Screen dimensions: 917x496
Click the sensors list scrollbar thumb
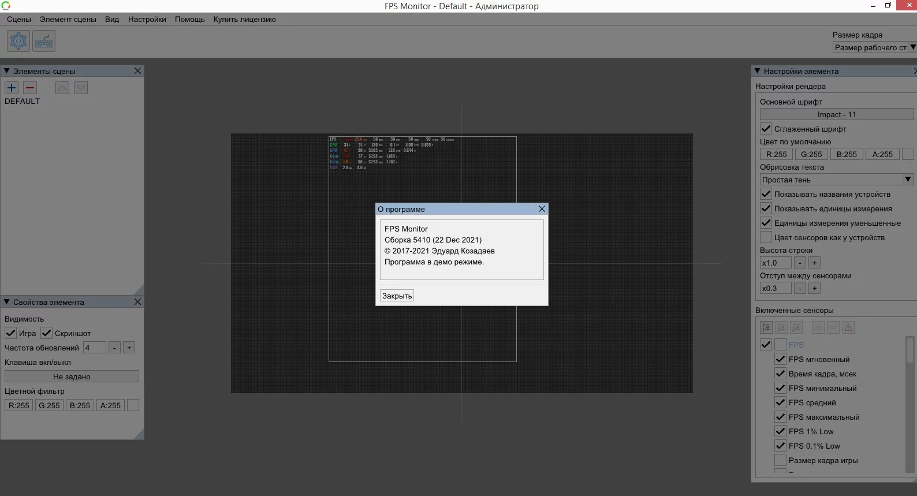point(910,350)
